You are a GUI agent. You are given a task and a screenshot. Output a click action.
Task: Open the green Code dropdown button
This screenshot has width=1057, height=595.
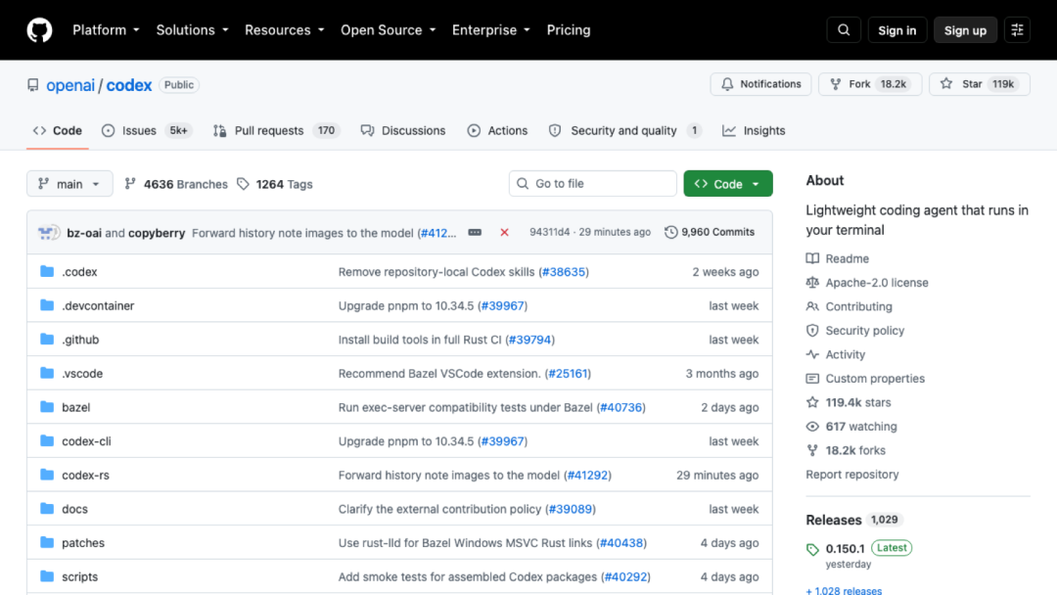pyautogui.click(x=727, y=184)
